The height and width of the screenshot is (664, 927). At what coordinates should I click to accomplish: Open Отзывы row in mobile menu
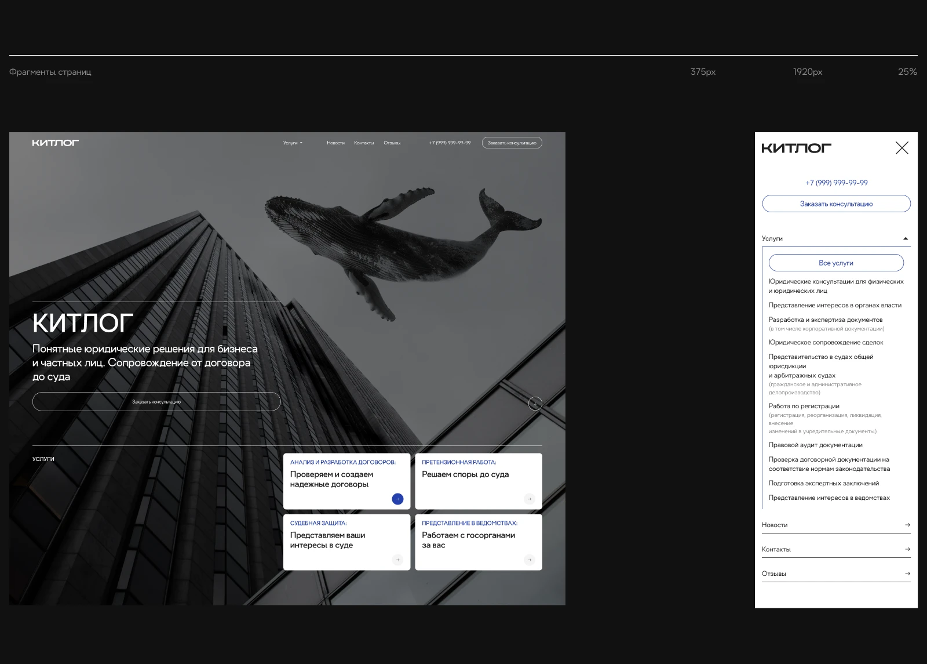coord(835,574)
